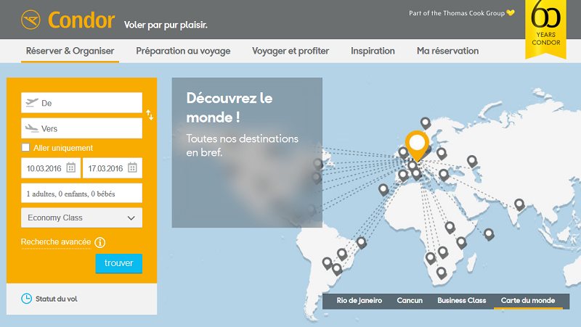The height and width of the screenshot is (327, 581).
Task: Click the landing plane icon
Action: (x=32, y=128)
